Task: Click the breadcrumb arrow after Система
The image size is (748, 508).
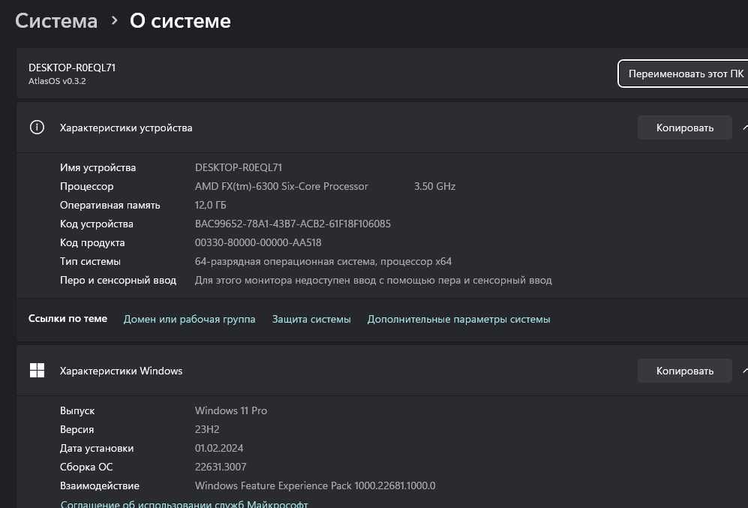Action: 114,21
